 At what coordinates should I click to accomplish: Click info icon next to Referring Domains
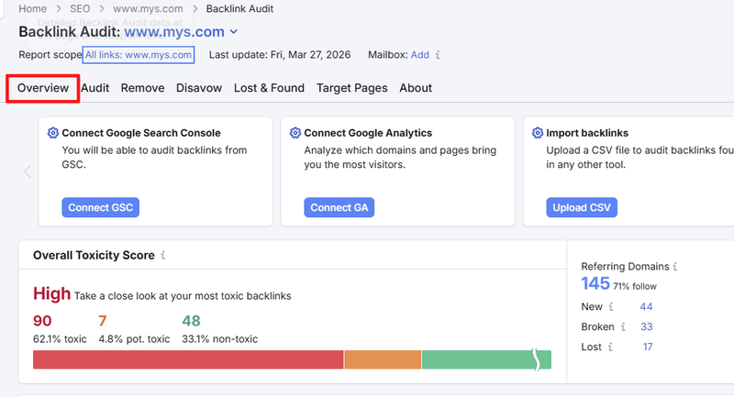[675, 267]
